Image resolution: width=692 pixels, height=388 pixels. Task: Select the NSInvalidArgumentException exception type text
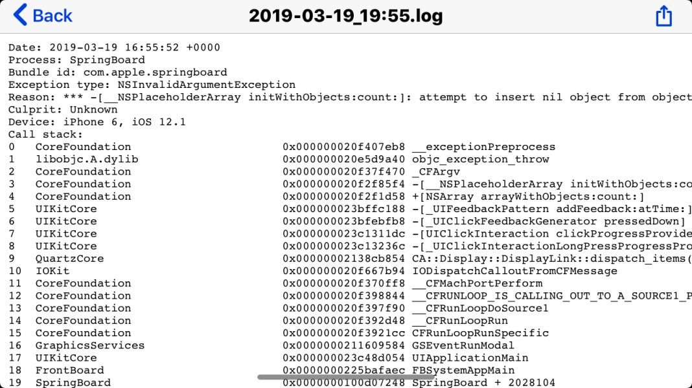[x=206, y=85]
